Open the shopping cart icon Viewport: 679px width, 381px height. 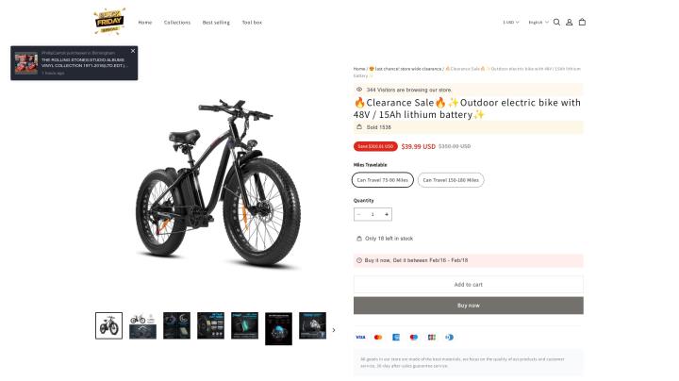[582, 22]
